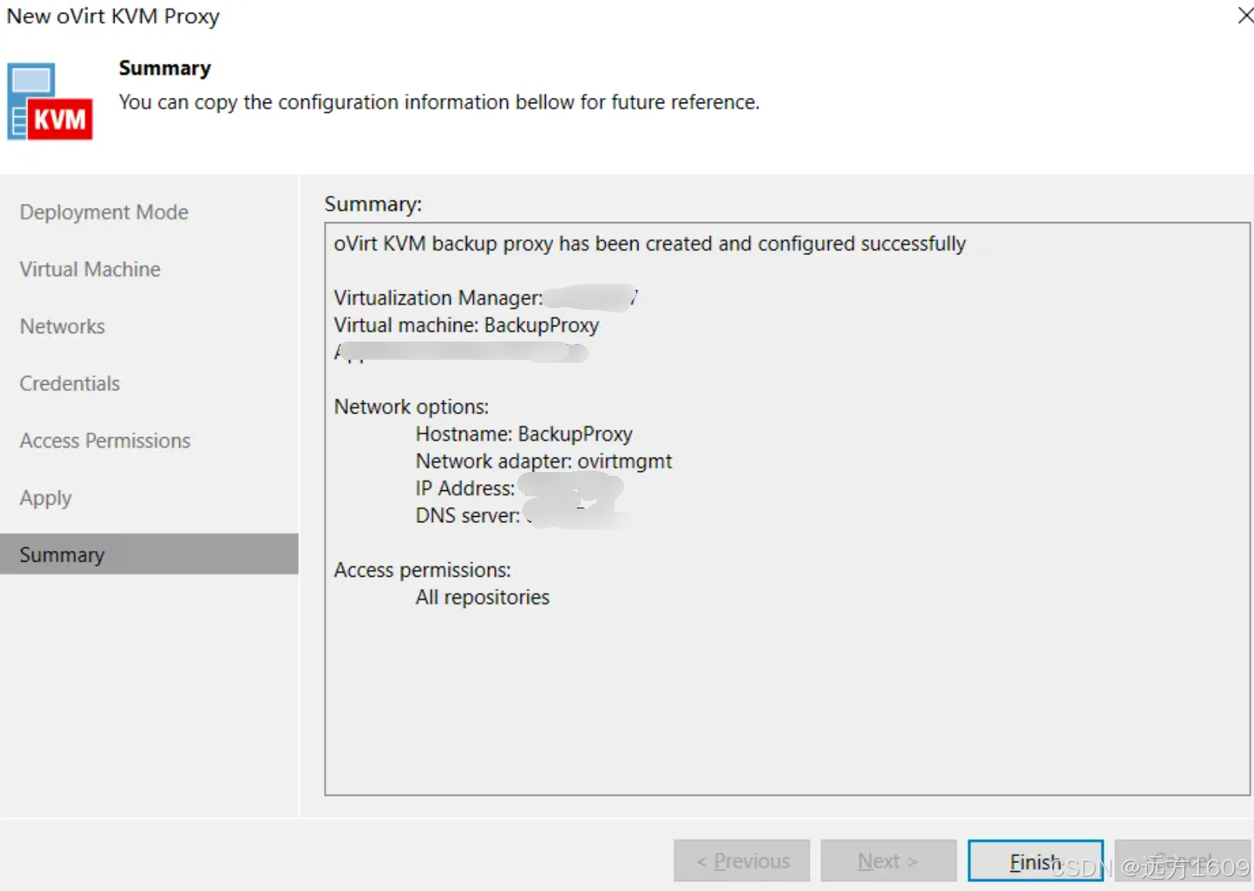Click the 'All repositories' entry

tap(482, 597)
